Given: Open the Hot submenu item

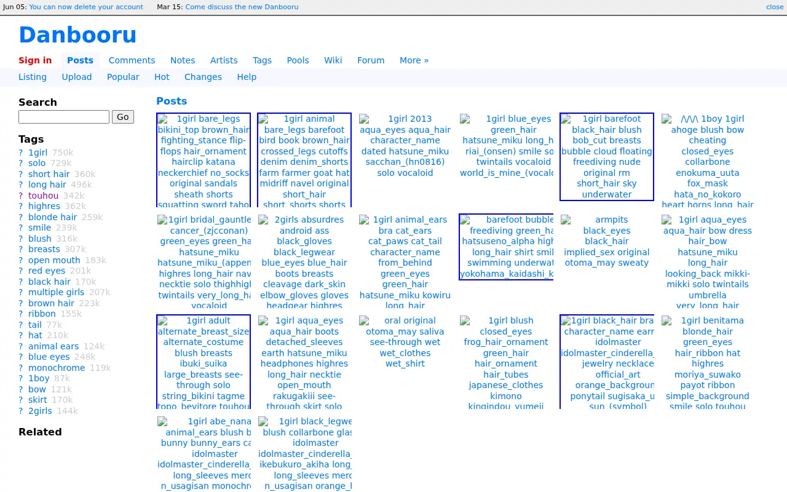Looking at the screenshot, I should (x=162, y=77).
